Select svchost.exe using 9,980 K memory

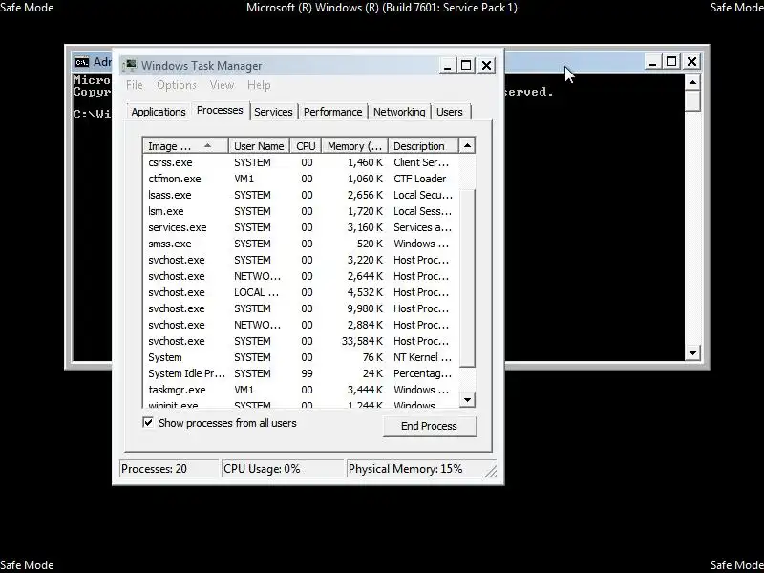tap(301, 308)
